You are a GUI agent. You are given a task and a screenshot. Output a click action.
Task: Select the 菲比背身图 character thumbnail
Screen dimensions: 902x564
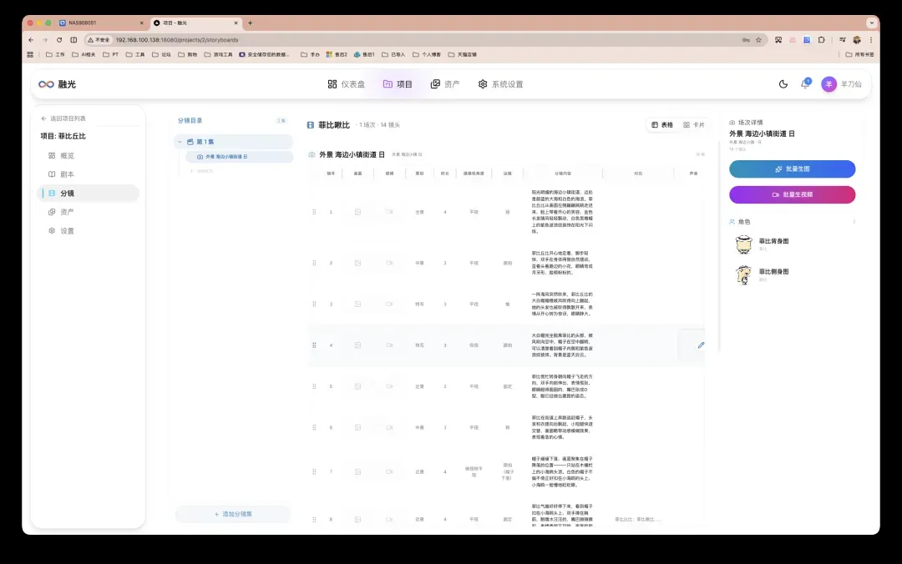744,244
